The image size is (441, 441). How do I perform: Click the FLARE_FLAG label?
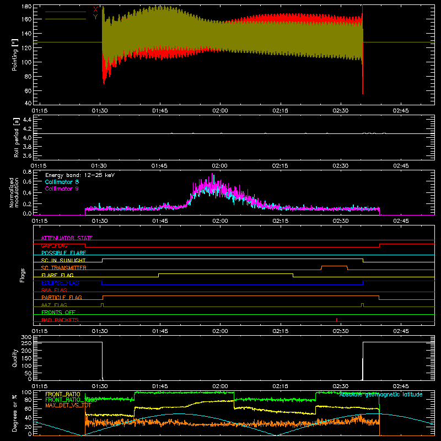coord(57,275)
